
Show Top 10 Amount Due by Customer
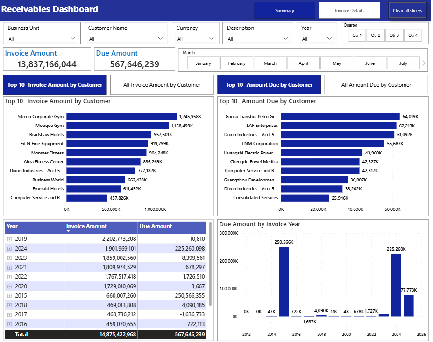(x=269, y=84)
